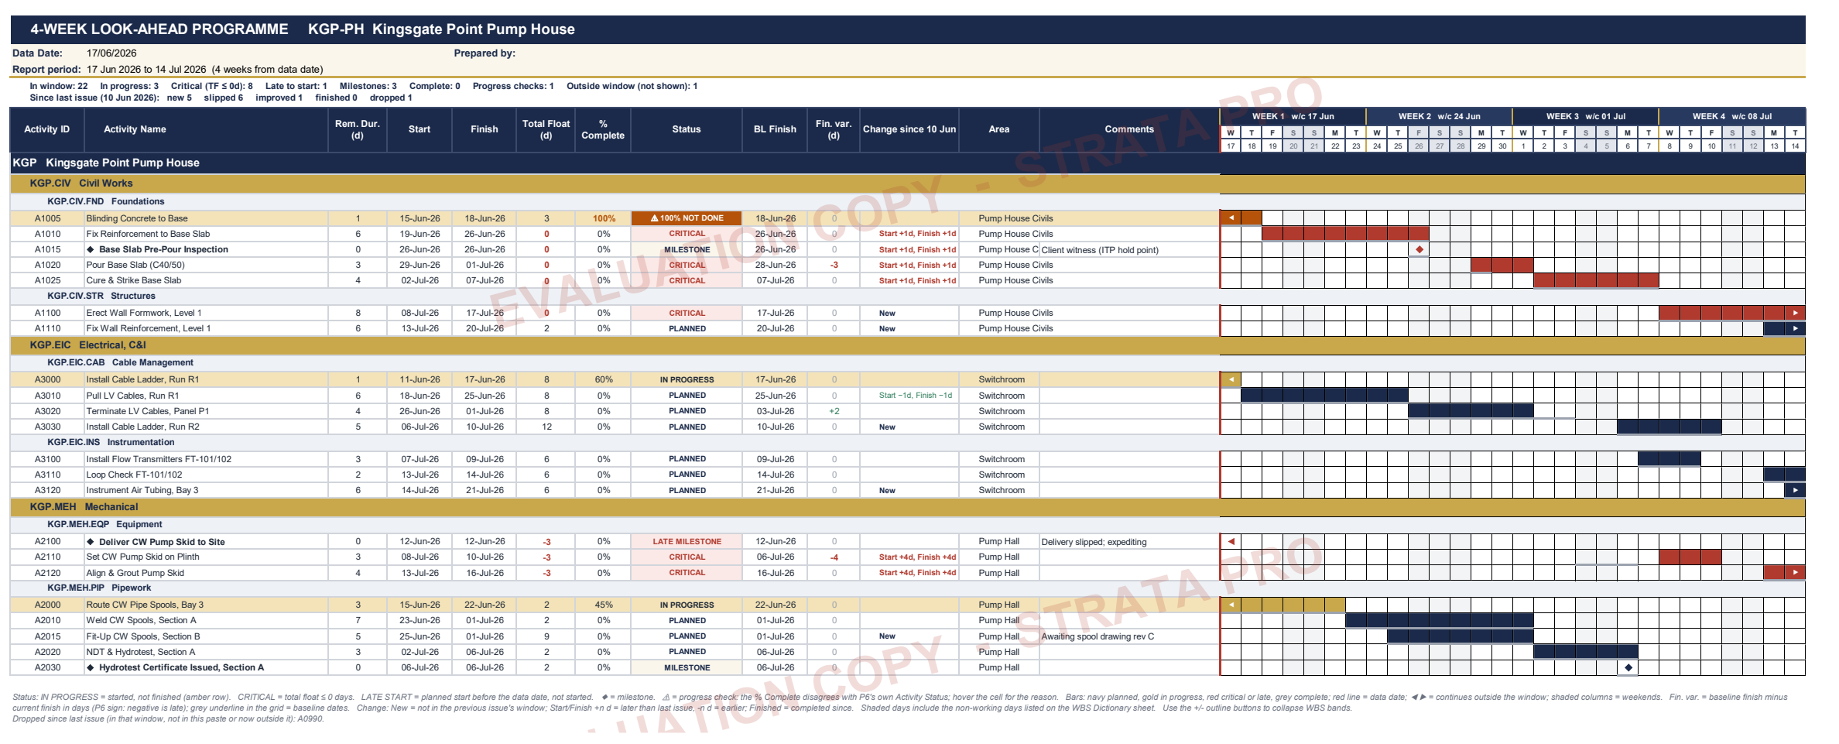Screen dimensions: 1839x744
Task: Click the diamond beside Hydrotest Certificate Issued, Section A
Action: click(91, 667)
